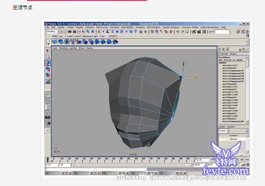265x186 pixels.
Task: Click the red magnet snap icon
Action: pyautogui.click(x=171, y=31)
